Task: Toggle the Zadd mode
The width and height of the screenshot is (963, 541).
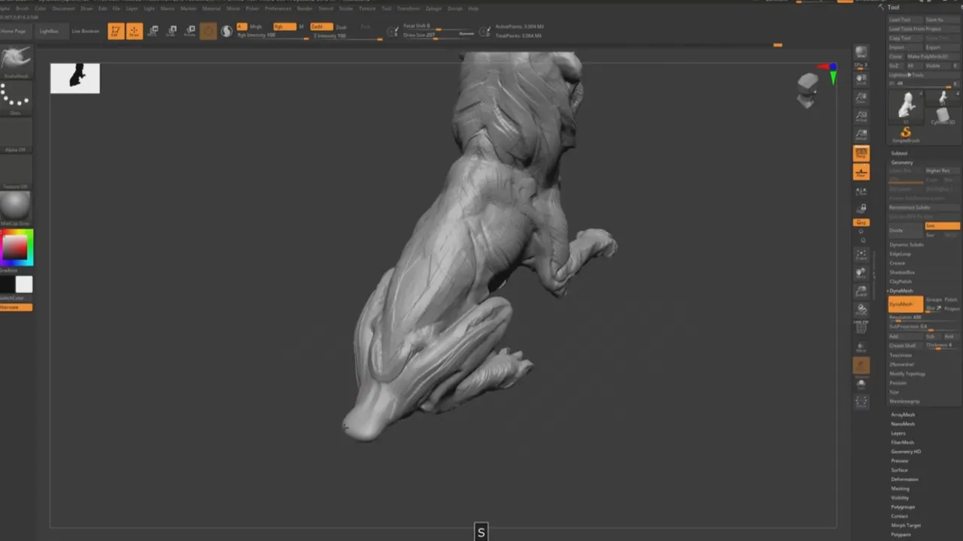Action: tap(321, 26)
